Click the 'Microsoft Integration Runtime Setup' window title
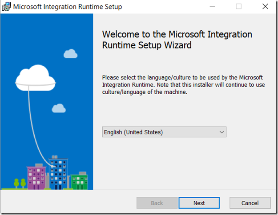Screen dimensions: 278x215 68,7
